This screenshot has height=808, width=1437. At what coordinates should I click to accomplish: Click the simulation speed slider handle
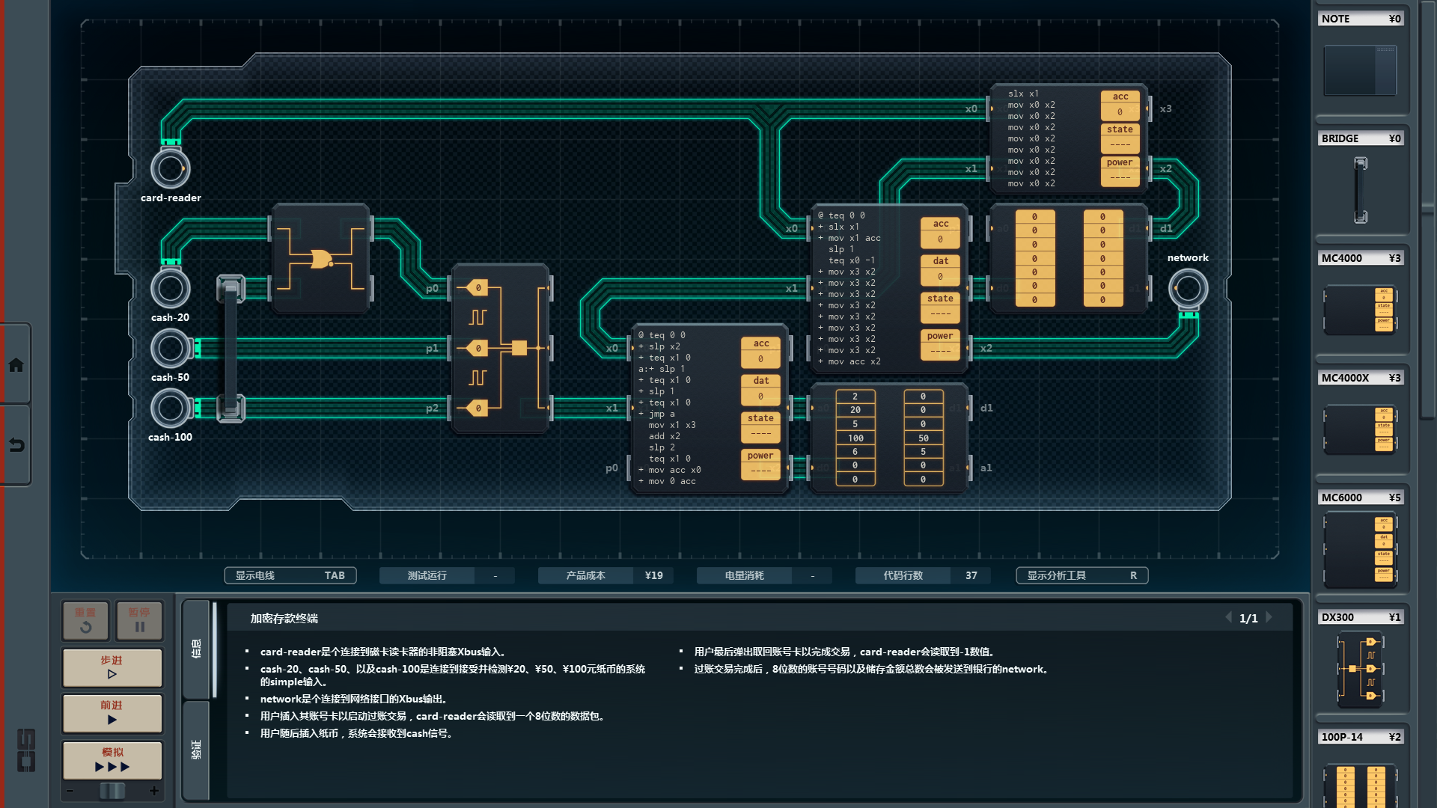point(112,791)
